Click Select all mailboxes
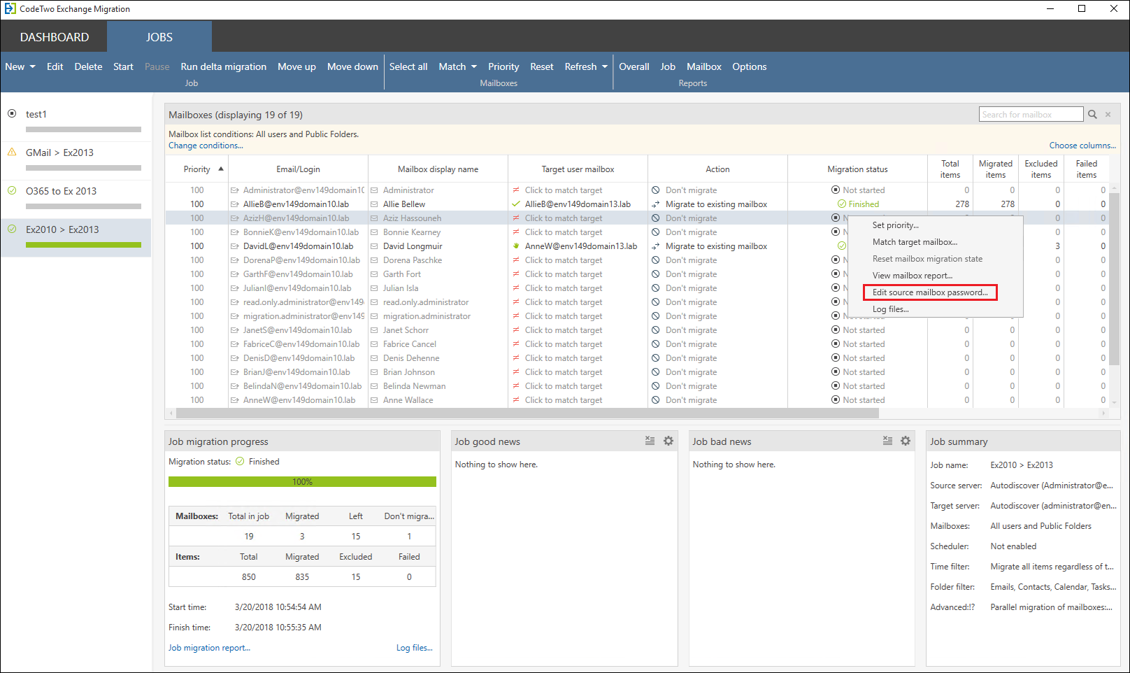 [x=408, y=66]
